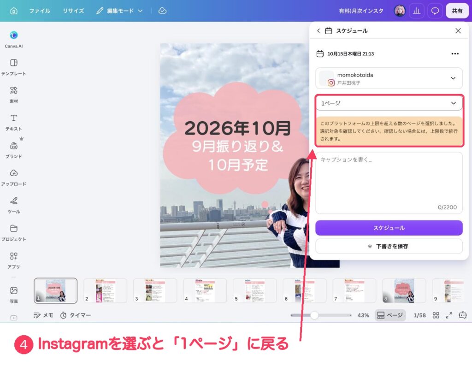Viewport: 472px width, 366px height.
Task: Open the assistant icon at bottom right
Action: (463, 315)
